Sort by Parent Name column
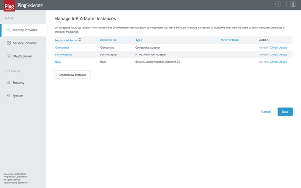The image size is (301, 188). point(229,40)
